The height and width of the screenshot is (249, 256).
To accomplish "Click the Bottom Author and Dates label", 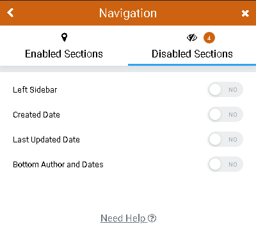I will coord(58,164).
